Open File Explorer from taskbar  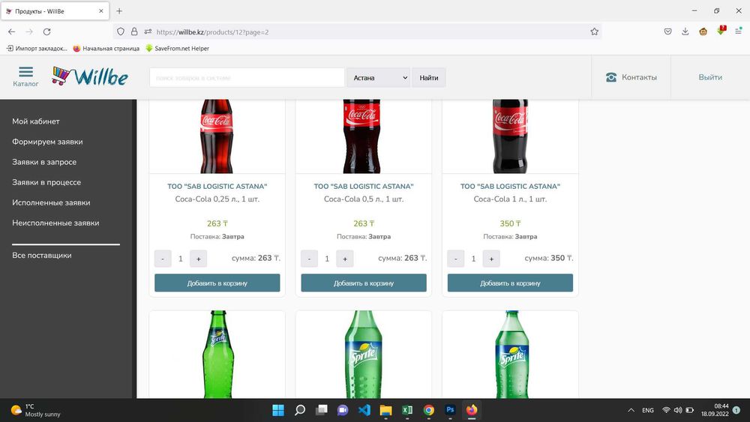385,410
